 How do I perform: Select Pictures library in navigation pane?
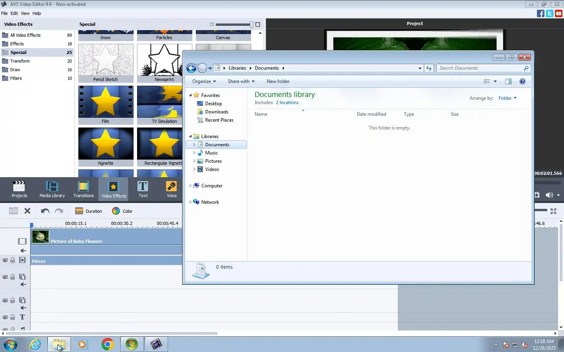coord(213,161)
